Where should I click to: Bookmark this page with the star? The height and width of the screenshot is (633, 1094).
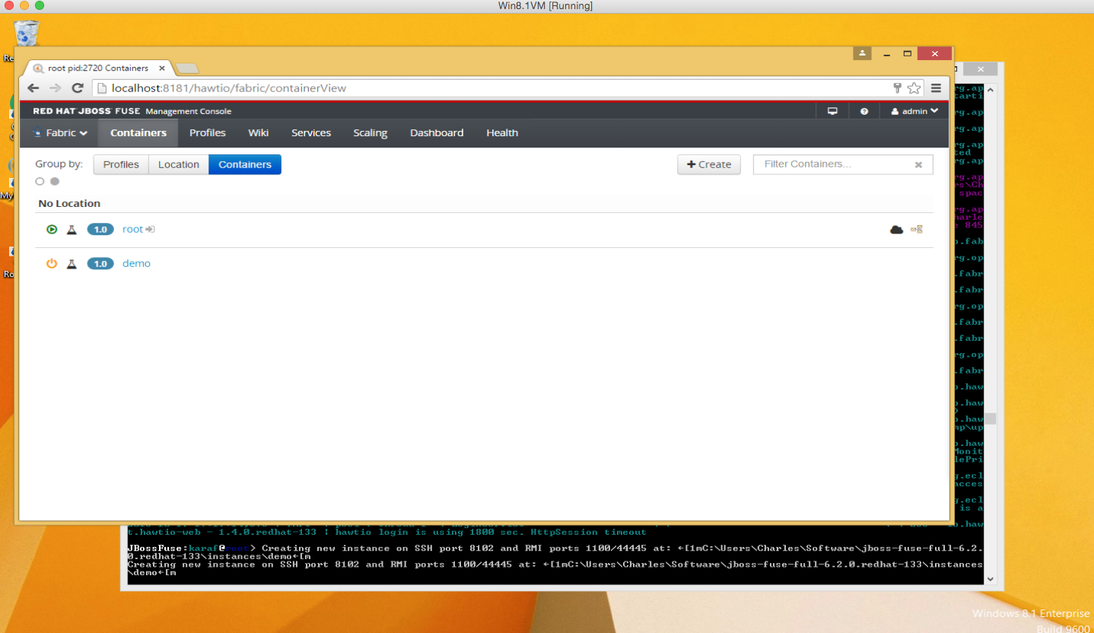coord(914,88)
